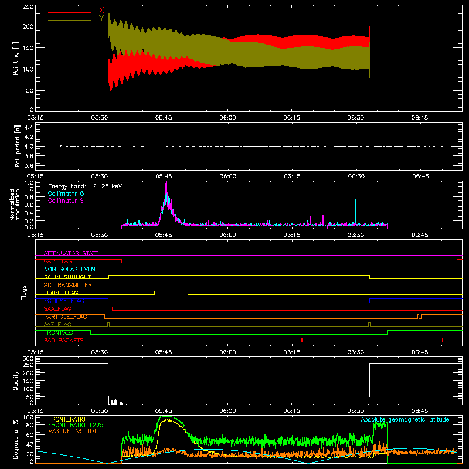Click the orange MAX_DET_VS_TOT legend label
The height and width of the screenshot is (469, 469).
pos(73,431)
